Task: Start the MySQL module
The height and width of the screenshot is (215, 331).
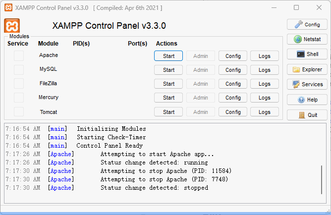Action: point(168,70)
